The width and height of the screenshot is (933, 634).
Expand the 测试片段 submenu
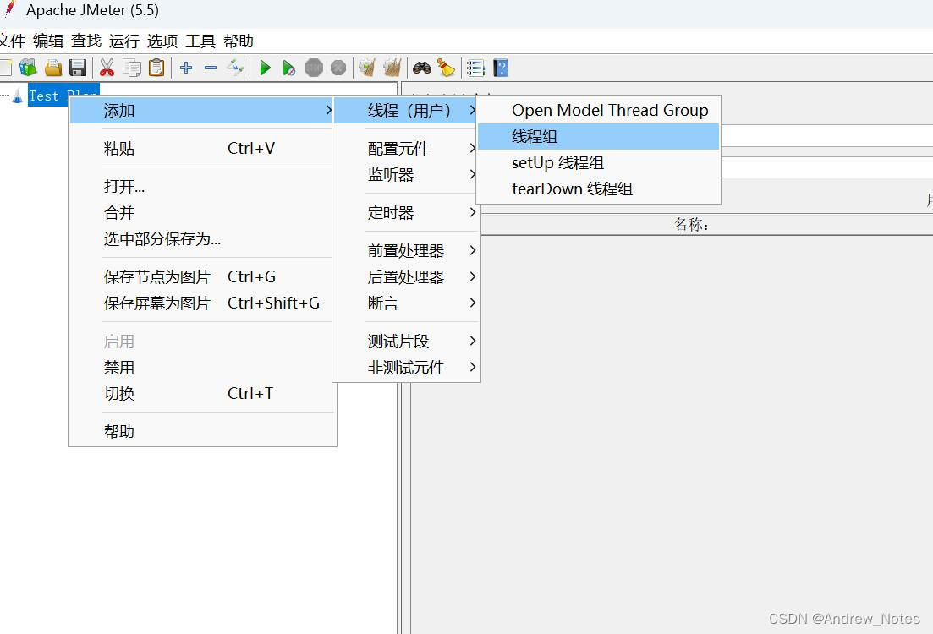406,341
